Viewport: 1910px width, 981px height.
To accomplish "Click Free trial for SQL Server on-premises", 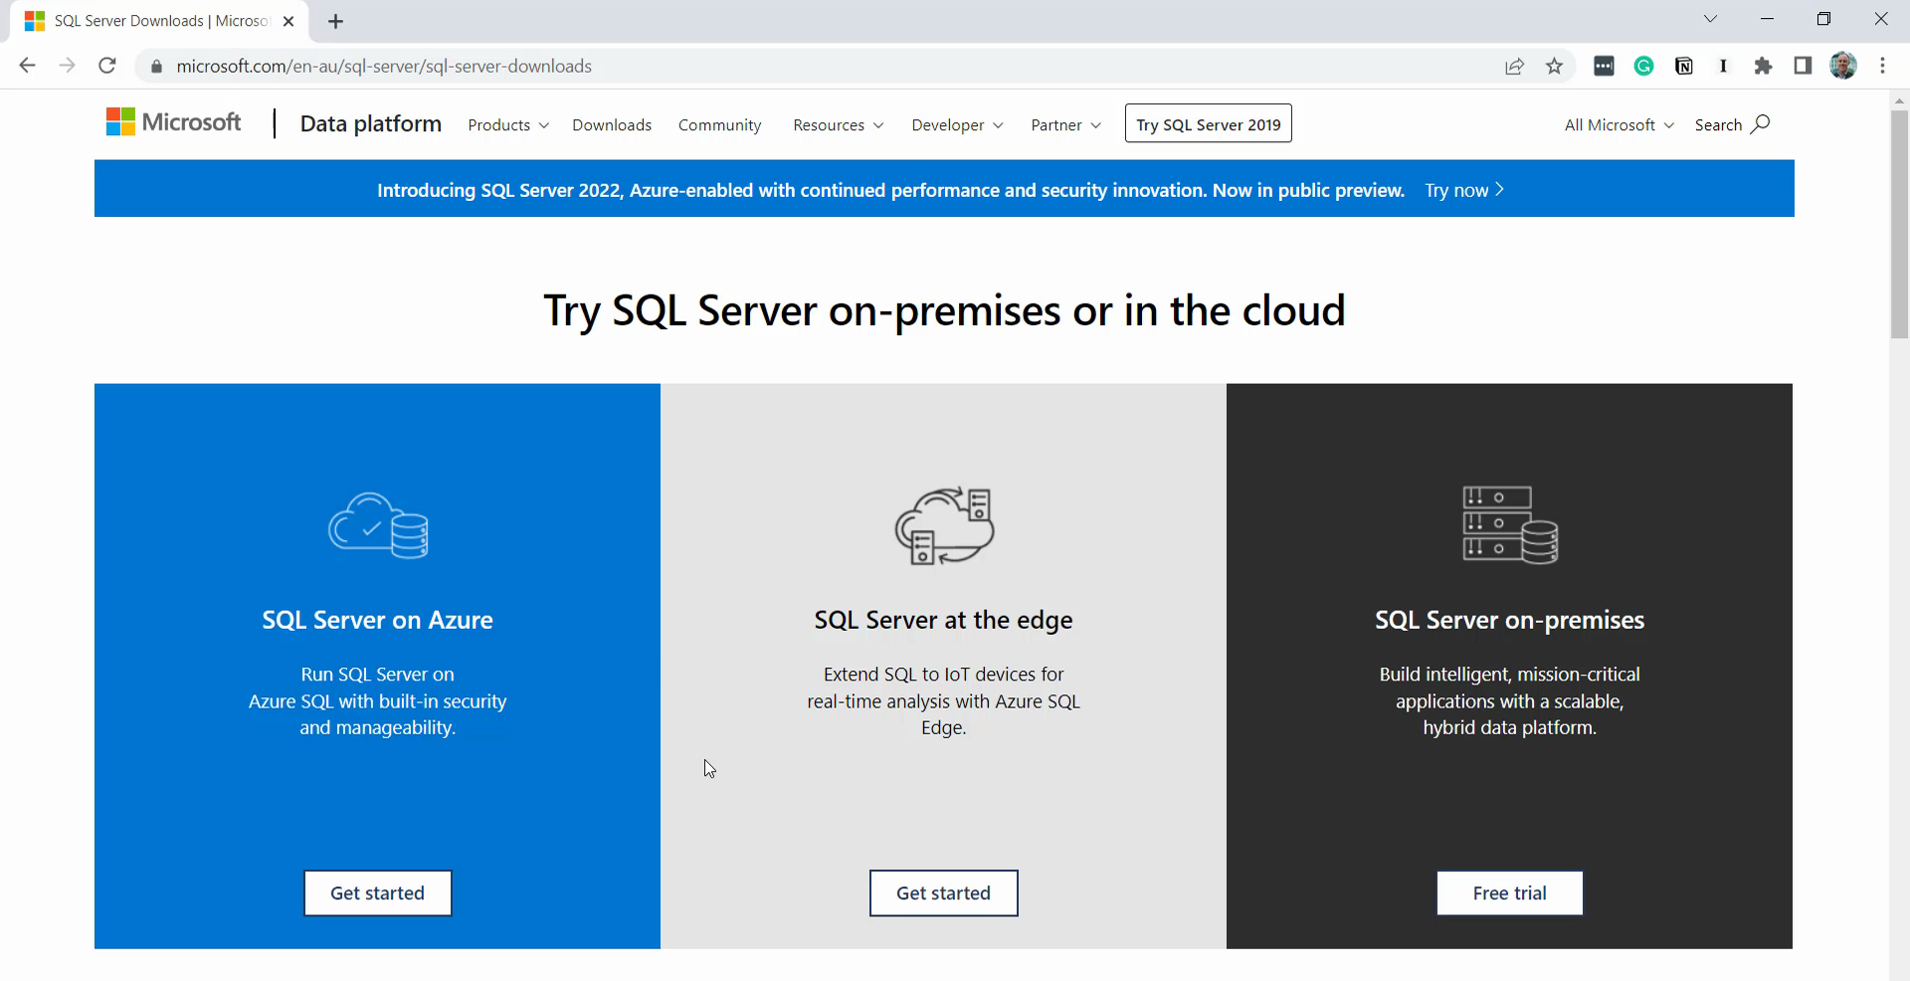I will (x=1509, y=892).
